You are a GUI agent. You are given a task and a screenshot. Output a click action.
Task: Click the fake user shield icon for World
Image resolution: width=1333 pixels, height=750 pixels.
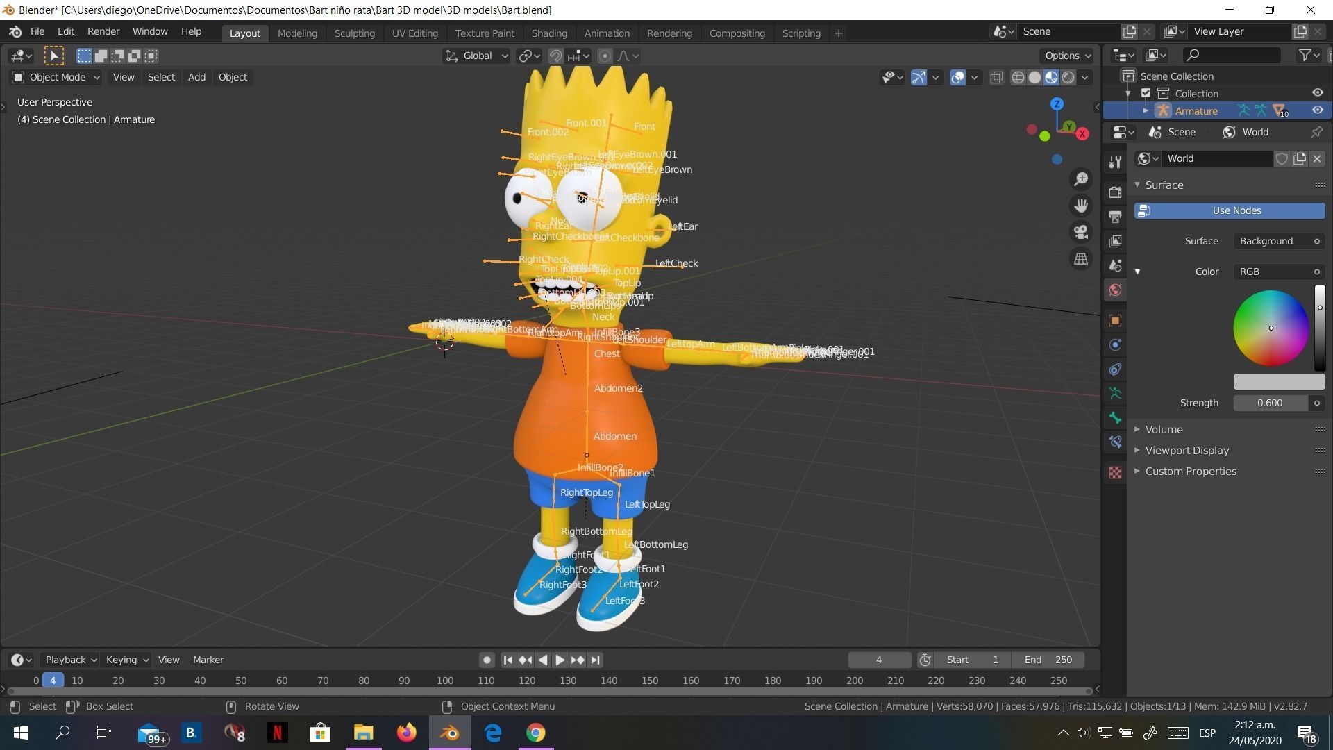click(x=1282, y=158)
